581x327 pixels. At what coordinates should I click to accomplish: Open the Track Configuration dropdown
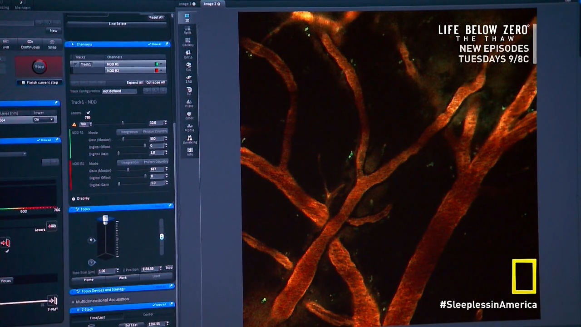[119, 91]
